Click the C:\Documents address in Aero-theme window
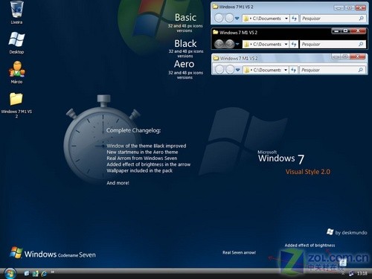Viewport: 372px width, 279px height. point(267,70)
